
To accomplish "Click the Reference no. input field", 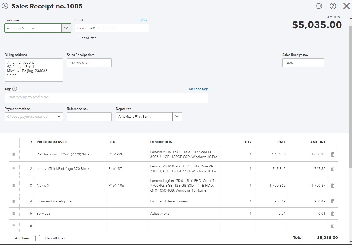I will click(89, 117).
